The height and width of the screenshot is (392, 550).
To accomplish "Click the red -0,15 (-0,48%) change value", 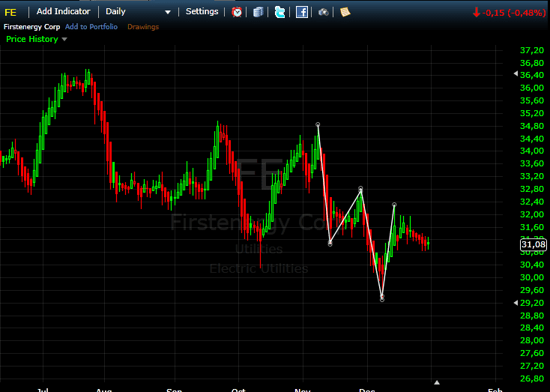I will click(514, 13).
